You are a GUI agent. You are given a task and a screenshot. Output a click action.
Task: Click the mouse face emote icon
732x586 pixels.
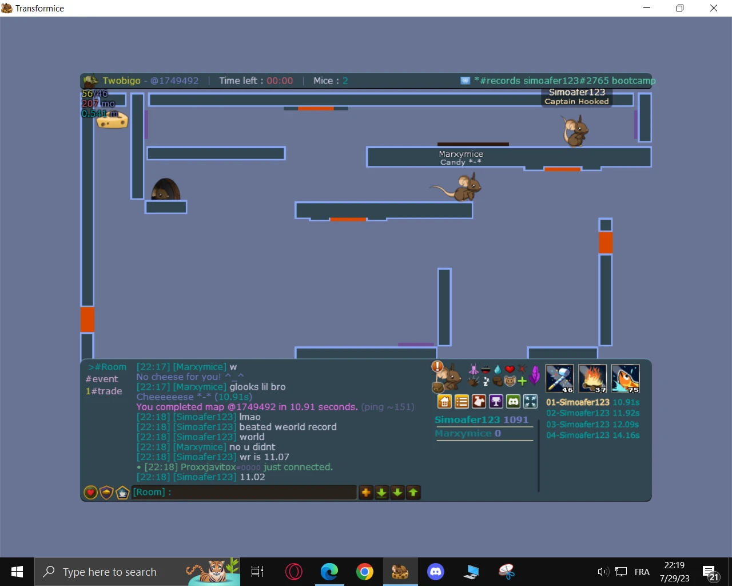(x=510, y=381)
